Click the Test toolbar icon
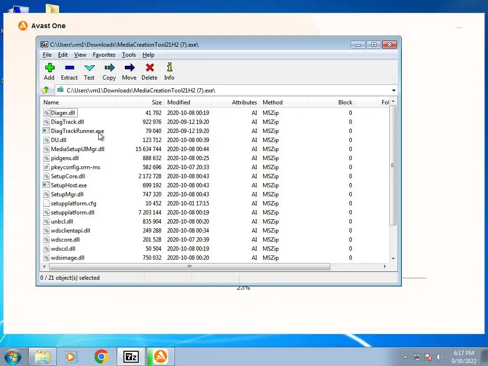Viewport: 488px width, 366px height. pyautogui.click(x=89, y=68)
